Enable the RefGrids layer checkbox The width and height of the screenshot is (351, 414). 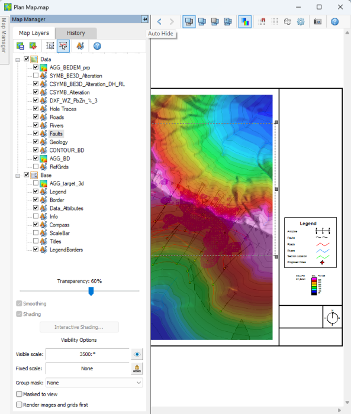(36, 167)
